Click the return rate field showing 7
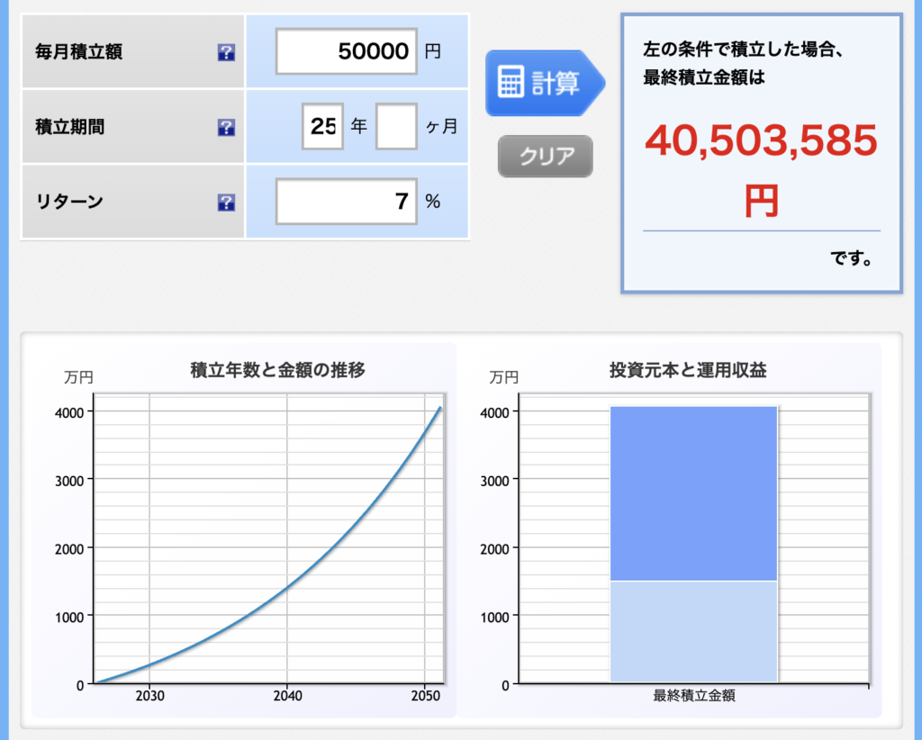The height and width of the screenshot is (740, 922). pyautogui.click(x=347, y=202)
